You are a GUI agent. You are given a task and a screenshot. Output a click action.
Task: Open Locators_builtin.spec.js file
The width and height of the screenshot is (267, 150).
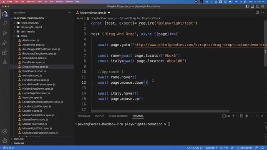click(37, 106)
